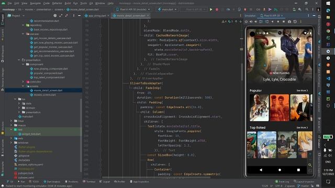Click the red Debug bug icon
This screenshot has width=335, height=188.
(217, 9)
